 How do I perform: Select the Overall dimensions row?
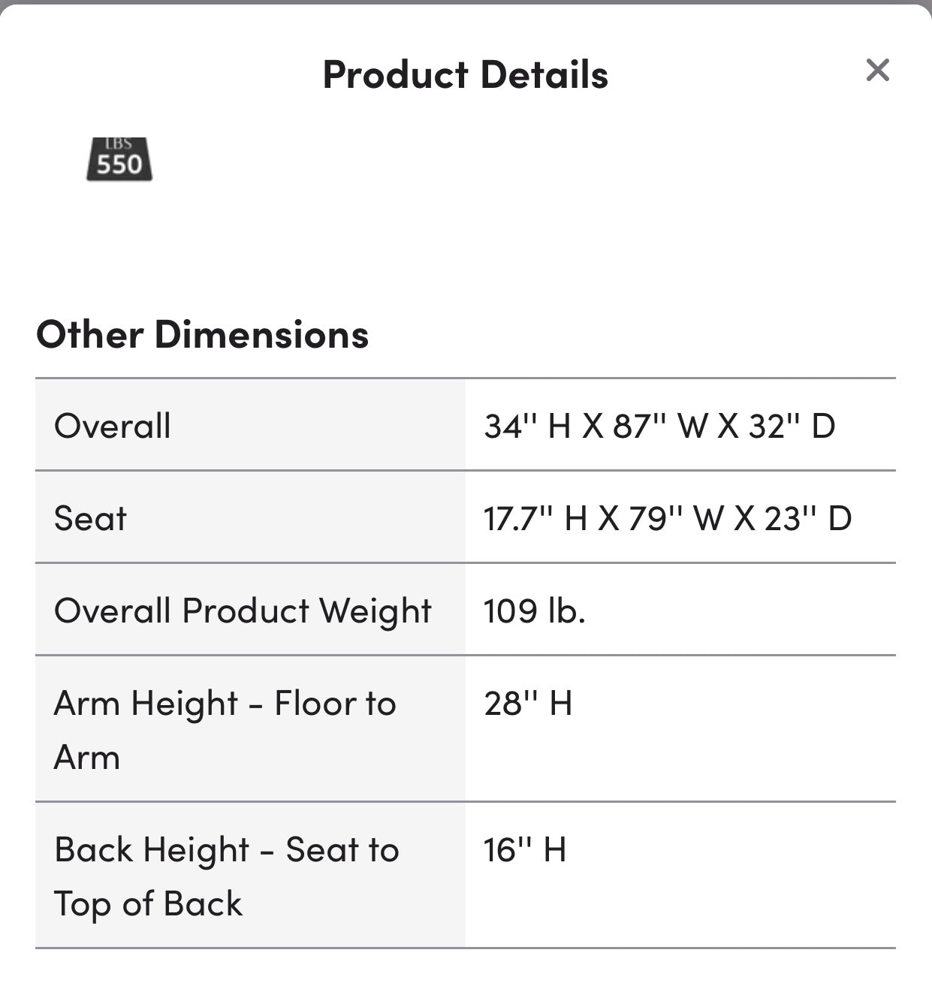point(112,425)
